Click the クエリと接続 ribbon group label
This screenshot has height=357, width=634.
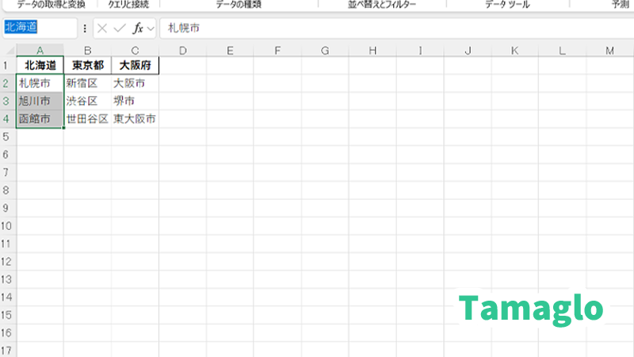point(131,4)
